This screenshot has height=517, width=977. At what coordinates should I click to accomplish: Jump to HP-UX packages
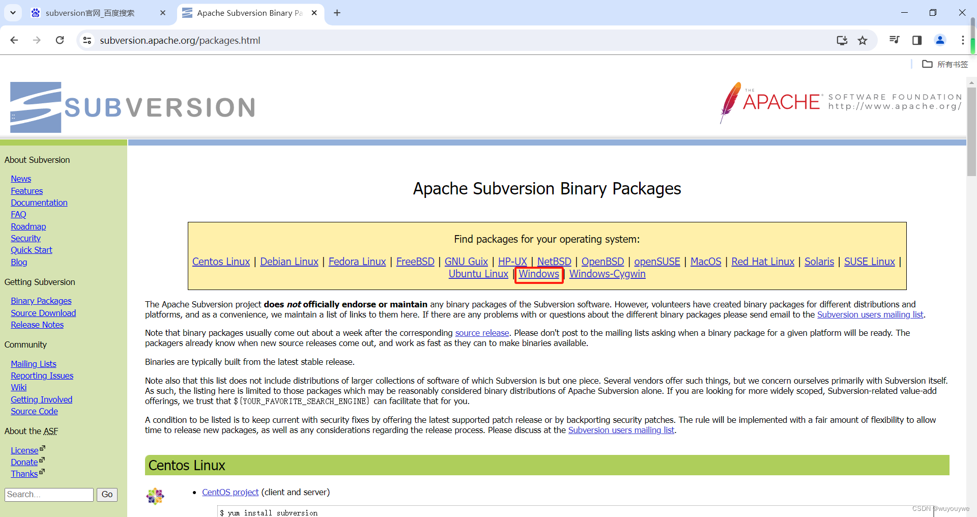pyautogui.click(x=512, y=262)
